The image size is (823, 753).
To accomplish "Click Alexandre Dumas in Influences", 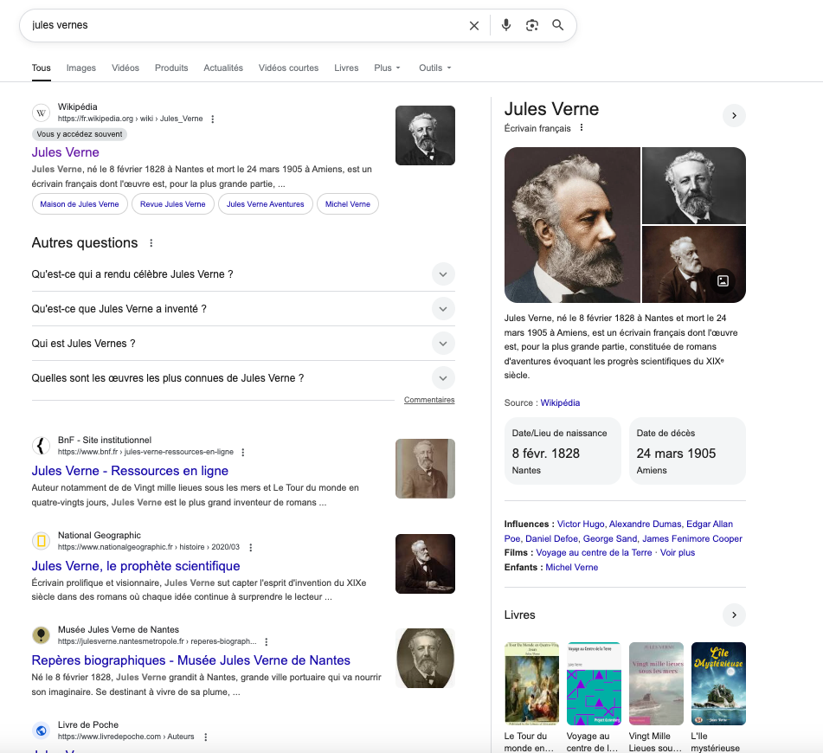I will tap(645, 524).
